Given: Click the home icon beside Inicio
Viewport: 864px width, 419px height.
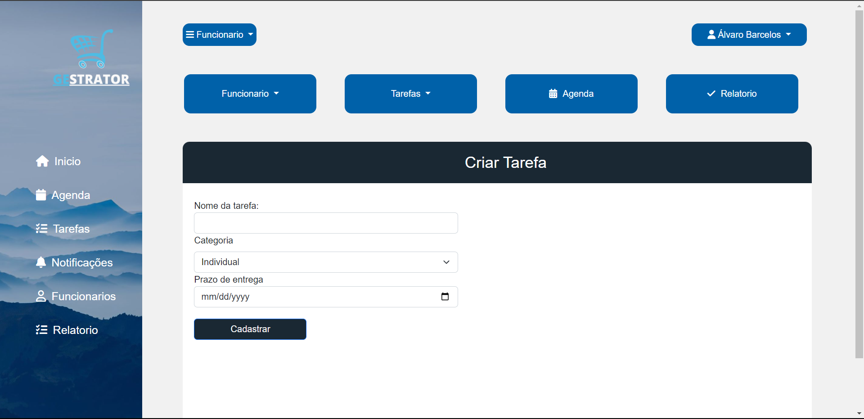Looking at the screenshot, I should 42,161.
